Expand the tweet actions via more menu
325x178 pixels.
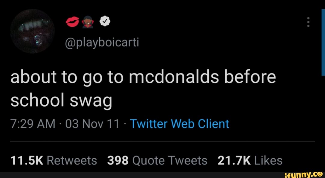pyautogui.click(x=308, y=22)
